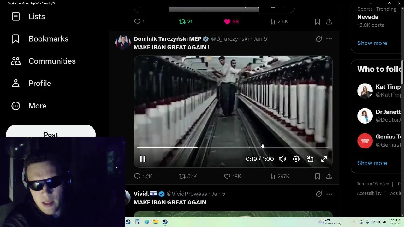Repost the post with 5.1K reposts
404x227 pixels.
187,176
